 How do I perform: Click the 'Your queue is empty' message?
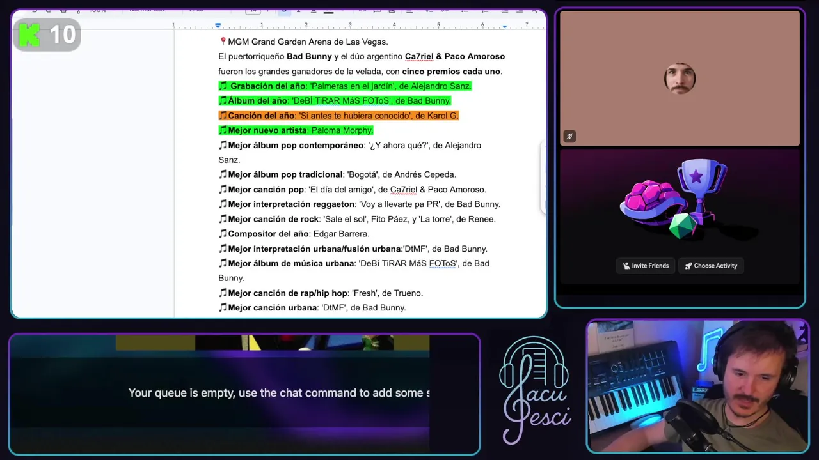279,393
